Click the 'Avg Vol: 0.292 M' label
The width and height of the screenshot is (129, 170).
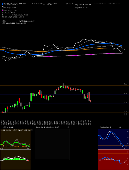click(83, 5)
